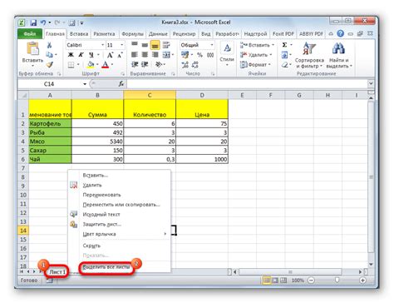The width and height of the screenshot is (394, 303).
Task: Click the fill color bucket icon
Action: click(x=91, y=65)
